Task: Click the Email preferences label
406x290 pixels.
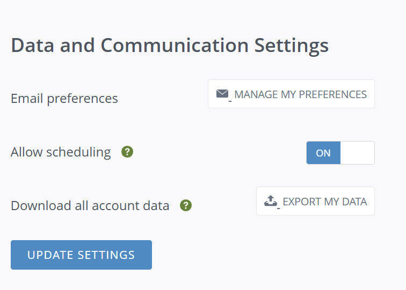Action: point(64,99)
